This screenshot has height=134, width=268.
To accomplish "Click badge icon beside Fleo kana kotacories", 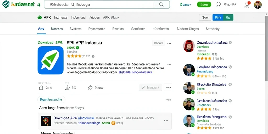I will pyautogui.click(x=230, y=101).
